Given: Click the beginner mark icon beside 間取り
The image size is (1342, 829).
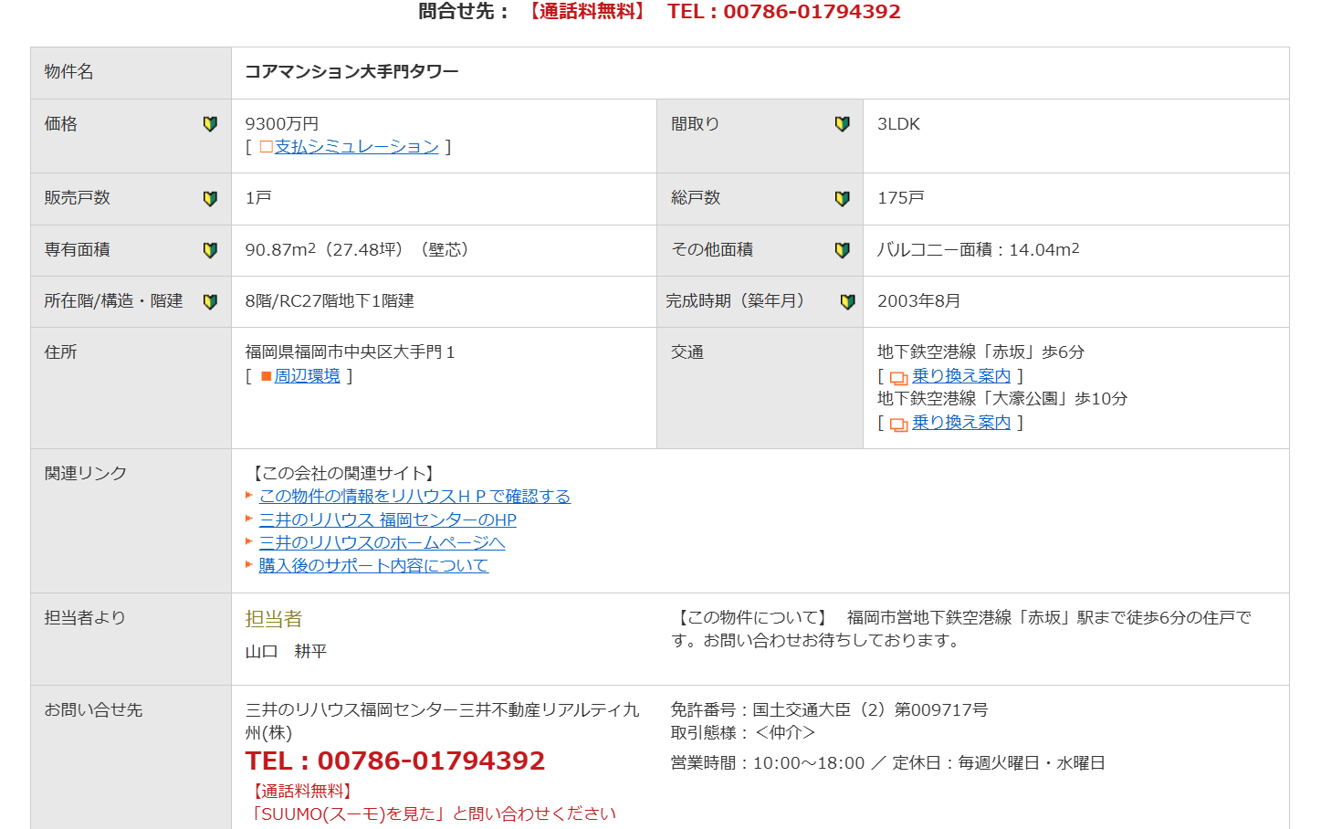Looking at the screenshot, I should point(842,124).
